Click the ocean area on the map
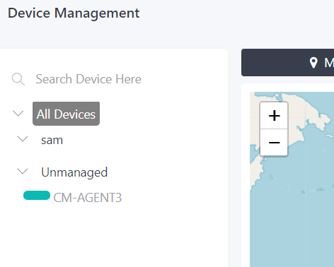 point(295,224)
